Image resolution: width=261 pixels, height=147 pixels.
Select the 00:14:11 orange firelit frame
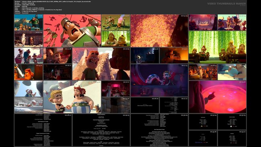[x=174, y=56]
